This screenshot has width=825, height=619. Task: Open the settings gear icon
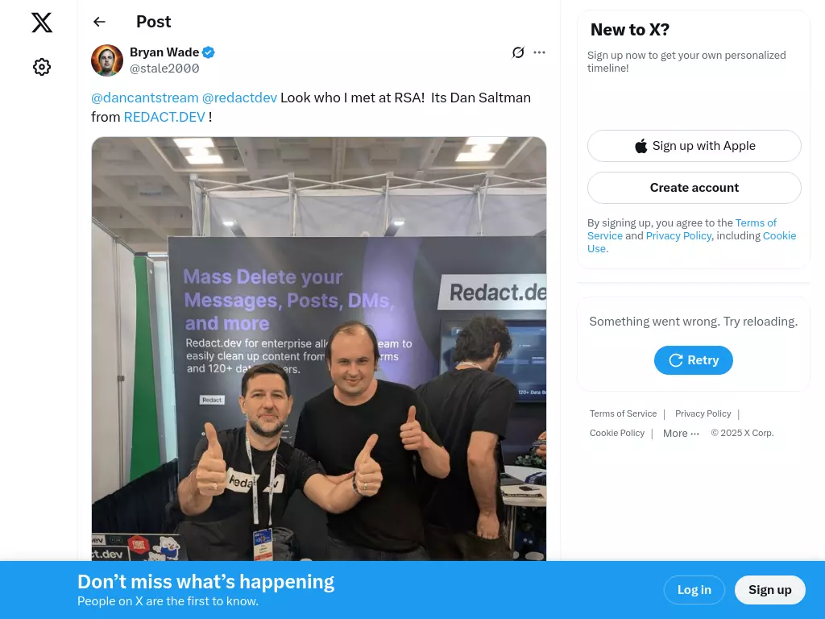point(42,67)
